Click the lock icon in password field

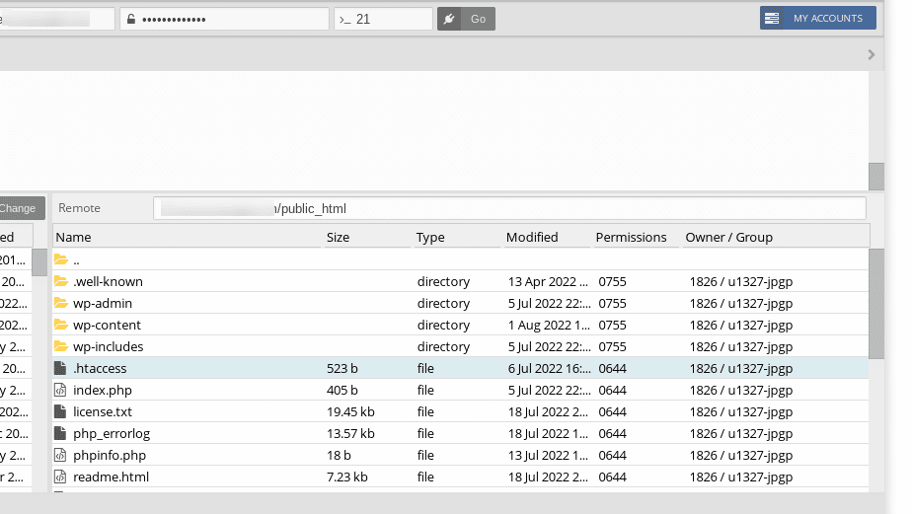pos(131,19)
